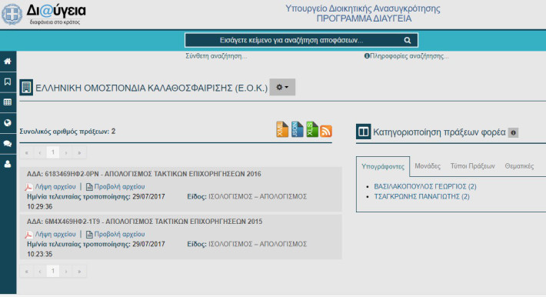Open Σύνθετη αναζήτηση advanced search
This screenshot has height=297, width=546.
point(216,56)
